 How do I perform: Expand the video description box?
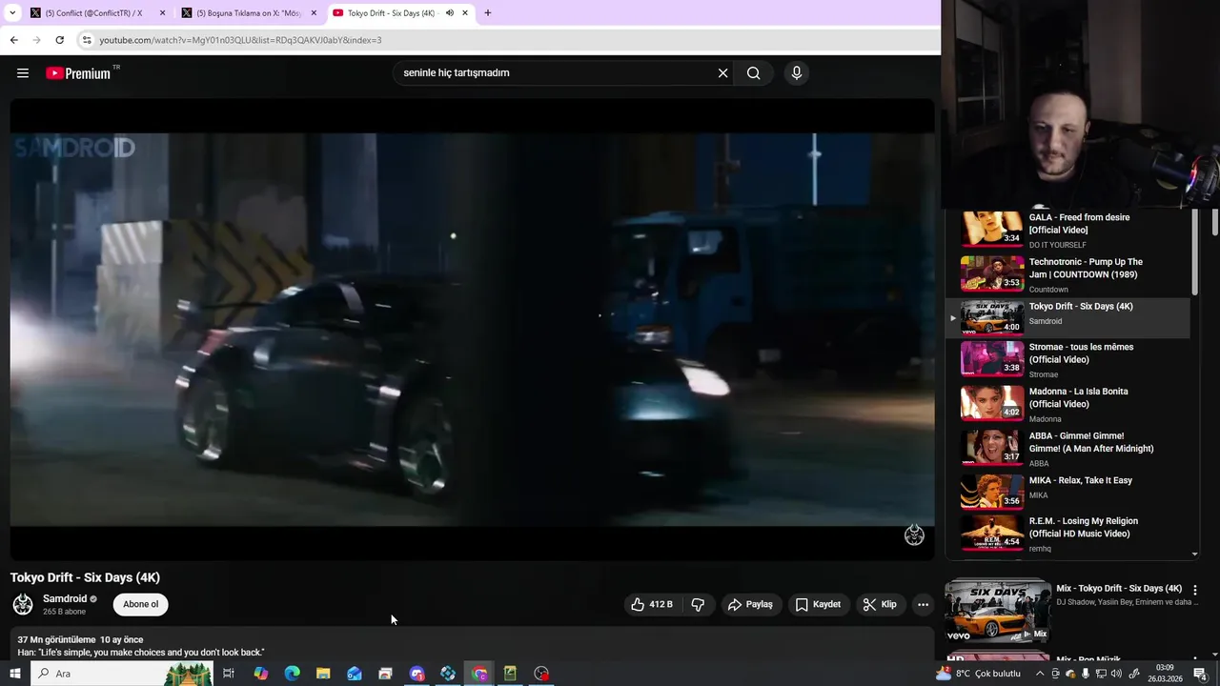click(472, 645)
